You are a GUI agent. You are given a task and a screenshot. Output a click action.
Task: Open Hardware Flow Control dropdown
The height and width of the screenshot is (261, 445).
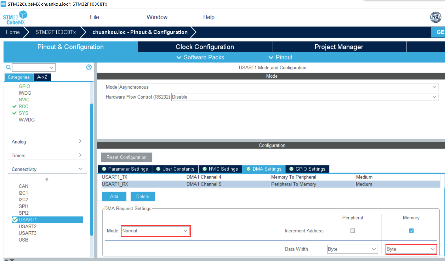pyautogui.click(x=305, y=97)
